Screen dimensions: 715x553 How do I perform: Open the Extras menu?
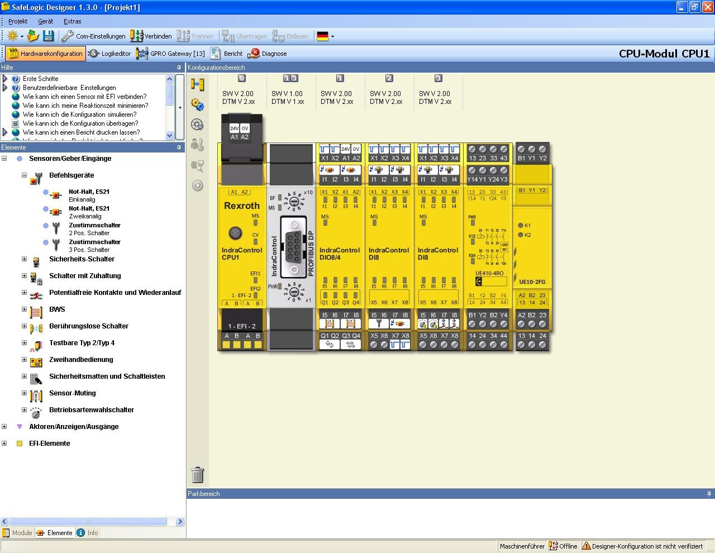pyautogui.click(x=72, y=21)
